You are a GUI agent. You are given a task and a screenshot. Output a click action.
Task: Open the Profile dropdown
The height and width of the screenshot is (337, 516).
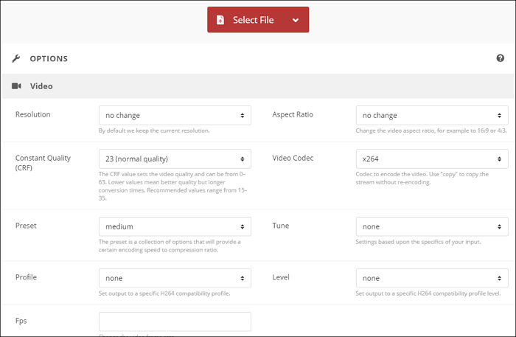175,278
